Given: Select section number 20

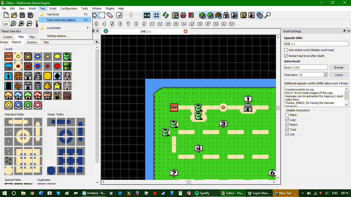Looking at the screenshot, I should (x=232, y=24).
